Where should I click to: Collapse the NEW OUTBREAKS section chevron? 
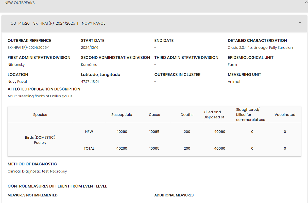pyautogui.click(x=306, y=2)
